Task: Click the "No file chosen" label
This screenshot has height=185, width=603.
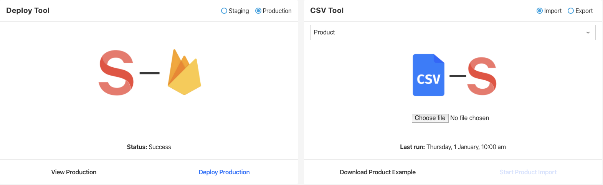Action: pos(469,118)
